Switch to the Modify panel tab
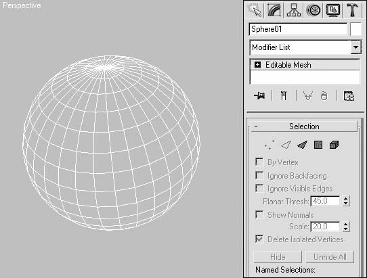This screenshot has width=367, height=278. pos(274,10)
